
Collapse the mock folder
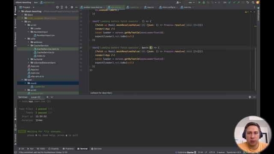pyautogui.click(x=26, y=83)
